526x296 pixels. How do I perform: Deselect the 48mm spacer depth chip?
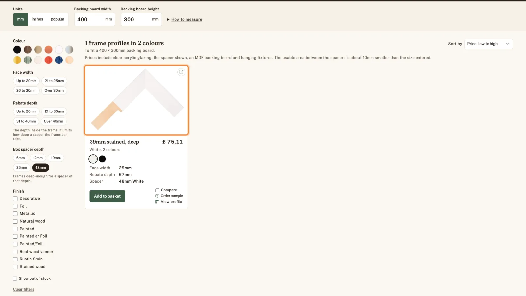pos(40,168)
